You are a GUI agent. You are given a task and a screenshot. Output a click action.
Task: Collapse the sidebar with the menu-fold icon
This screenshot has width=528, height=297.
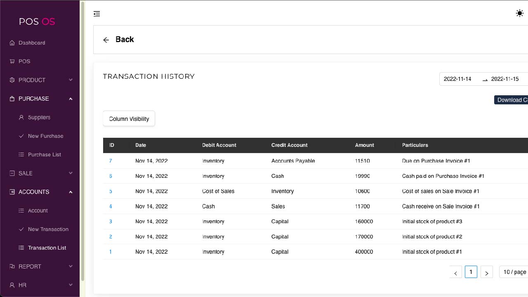point(97,14)
